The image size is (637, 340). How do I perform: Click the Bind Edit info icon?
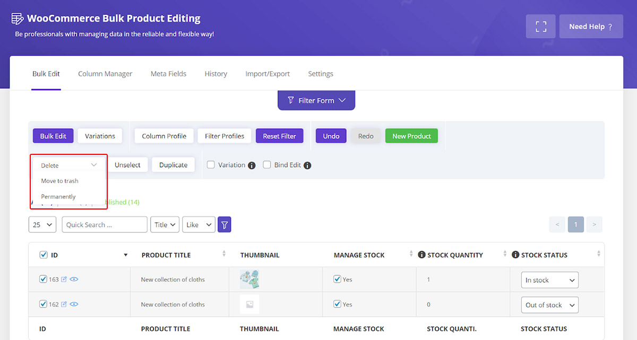[x=307, y=165]
